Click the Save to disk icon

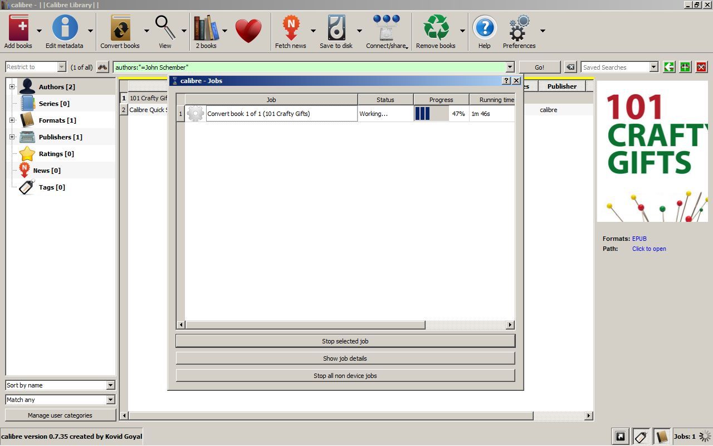pyautogui.click(x=336, y=29)
